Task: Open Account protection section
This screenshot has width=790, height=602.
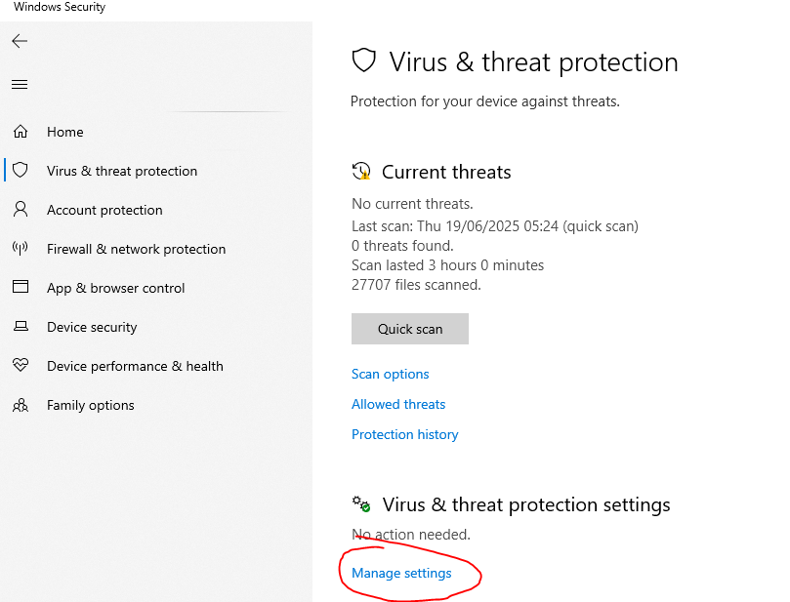Action: (x=104, y=210)
